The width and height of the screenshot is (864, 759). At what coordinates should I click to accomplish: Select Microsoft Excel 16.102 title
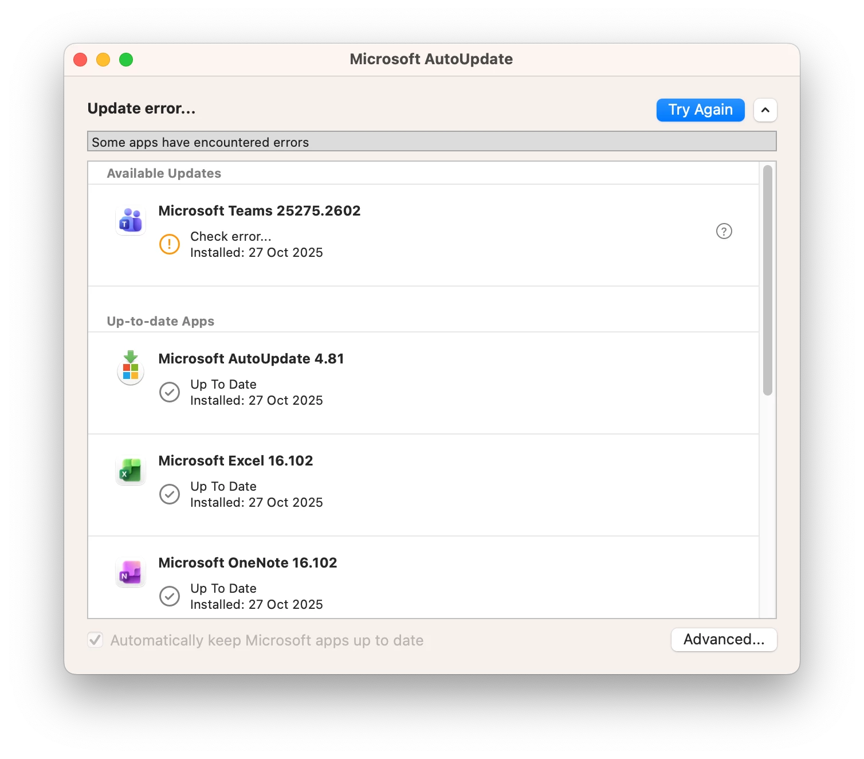236,461
